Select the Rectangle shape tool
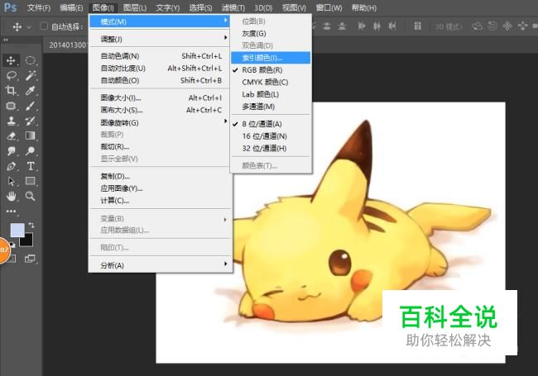 tap(30, 181)
